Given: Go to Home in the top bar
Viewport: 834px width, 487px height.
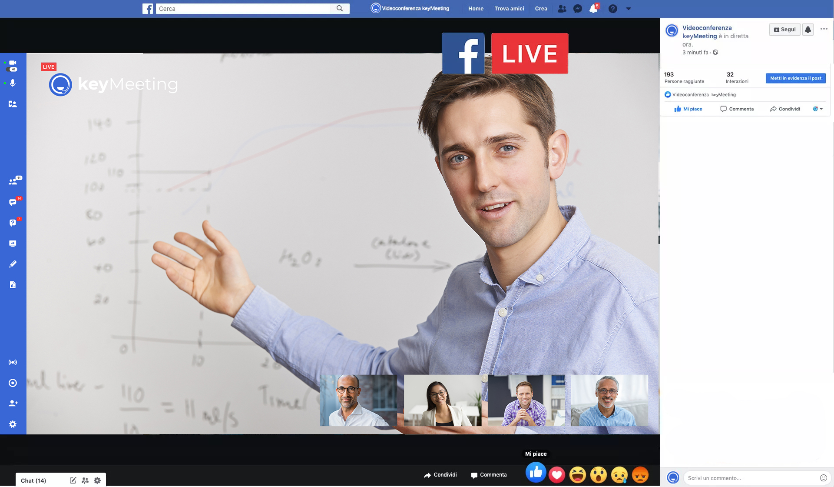Looking at the screenshot, I should click(x=476, y=9).
